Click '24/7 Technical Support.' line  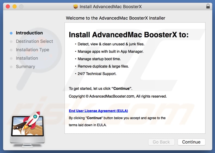click(97, 74)
